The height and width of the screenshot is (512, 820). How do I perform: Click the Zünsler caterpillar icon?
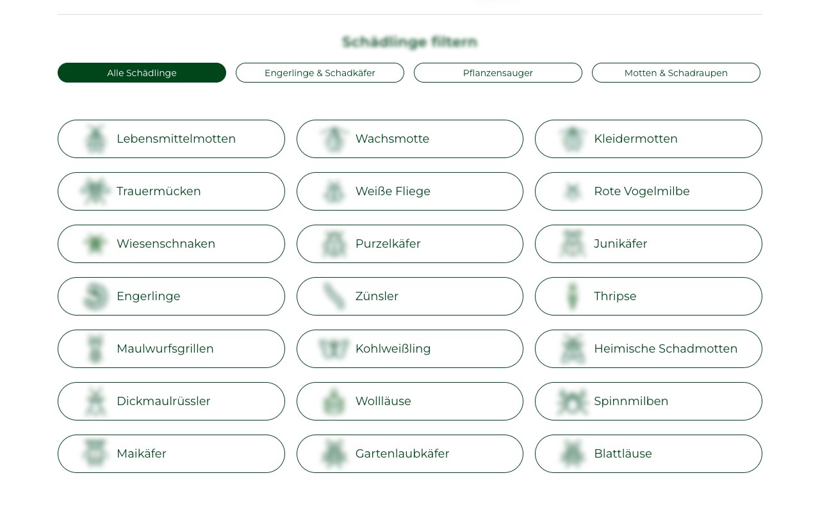[334, 296]
